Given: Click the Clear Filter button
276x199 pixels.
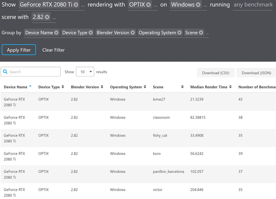Looking at the screenshot, I should 53,50.
